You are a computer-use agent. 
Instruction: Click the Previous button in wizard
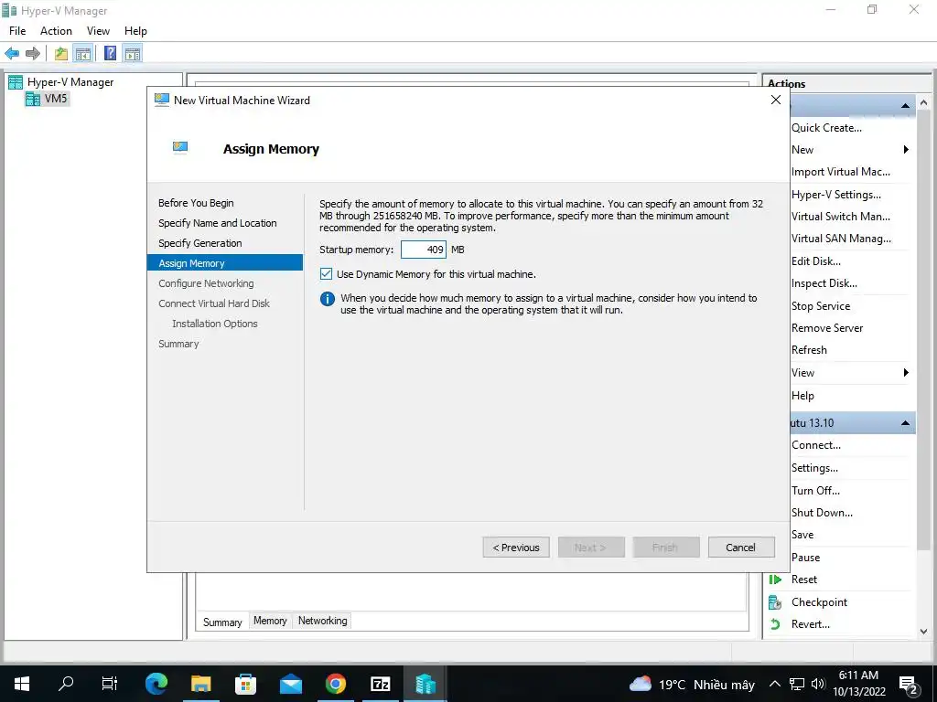pyautogui.click(x=516, y=548)
